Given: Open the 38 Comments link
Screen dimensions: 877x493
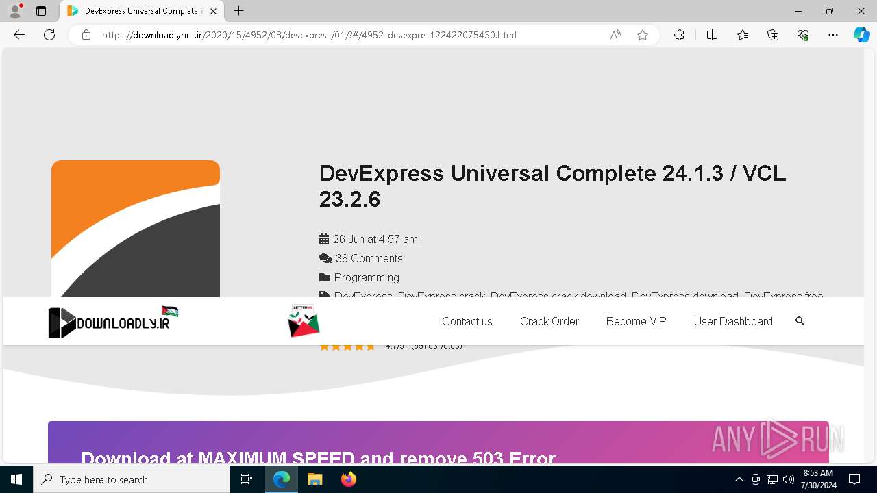Looking at the screenshot, I should (x=369, y=258).
